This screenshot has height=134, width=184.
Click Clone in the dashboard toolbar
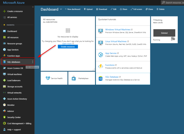tap(149, 9)
